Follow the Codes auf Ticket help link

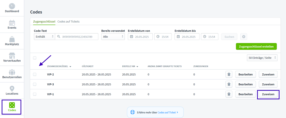click(167, 112)
